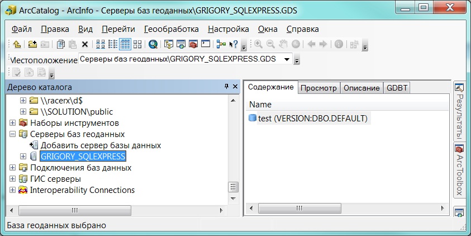Screen dimensions: 471x236
Task: Select GRIGORY_SQLEXPRESS in catalog tree
Action: 83,157
